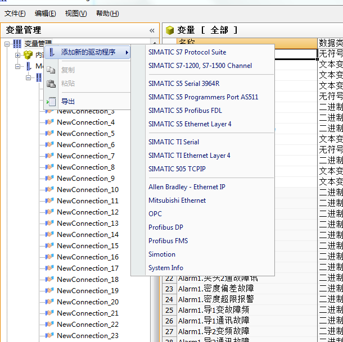Click the connection icon of NewConnection_23
This screenshot has height=342, width=343.
click(x=49, y=335)
